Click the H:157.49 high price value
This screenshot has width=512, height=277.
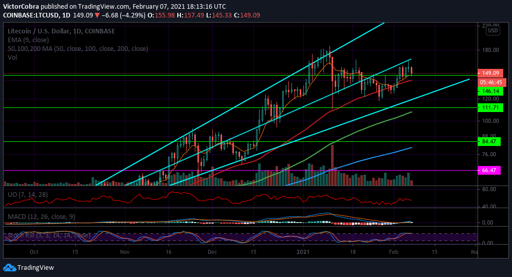(x=190, y=15)
